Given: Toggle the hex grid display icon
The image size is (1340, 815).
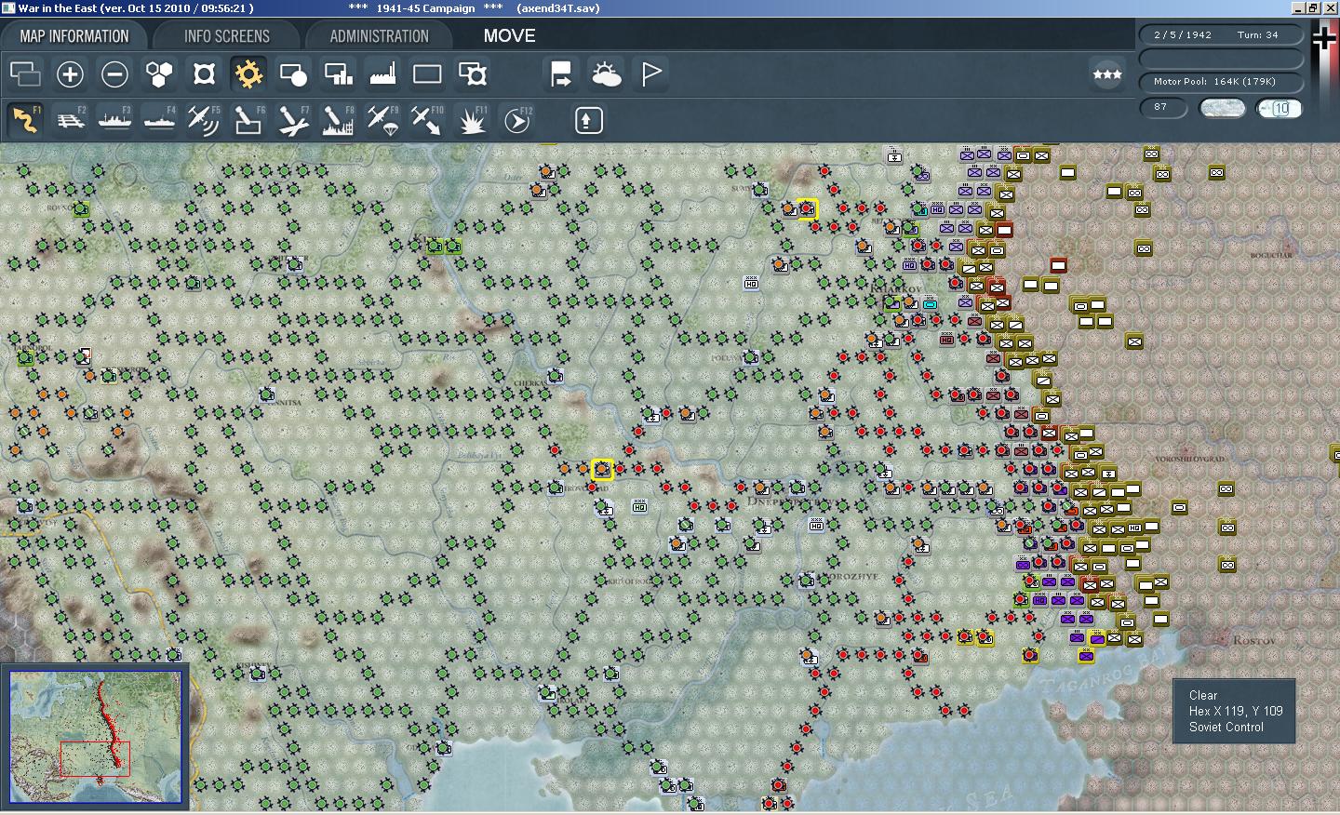Looking at the screenshot, I should tap(159, 74).
